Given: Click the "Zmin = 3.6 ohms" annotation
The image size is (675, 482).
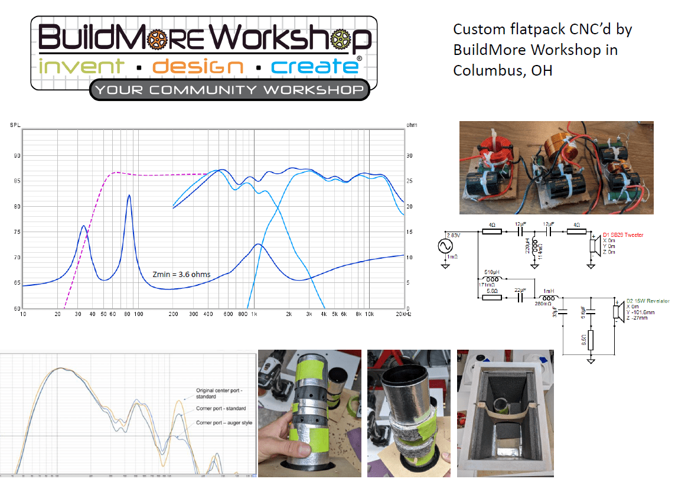Looking at the screenshot, I should tap(182, 275).
